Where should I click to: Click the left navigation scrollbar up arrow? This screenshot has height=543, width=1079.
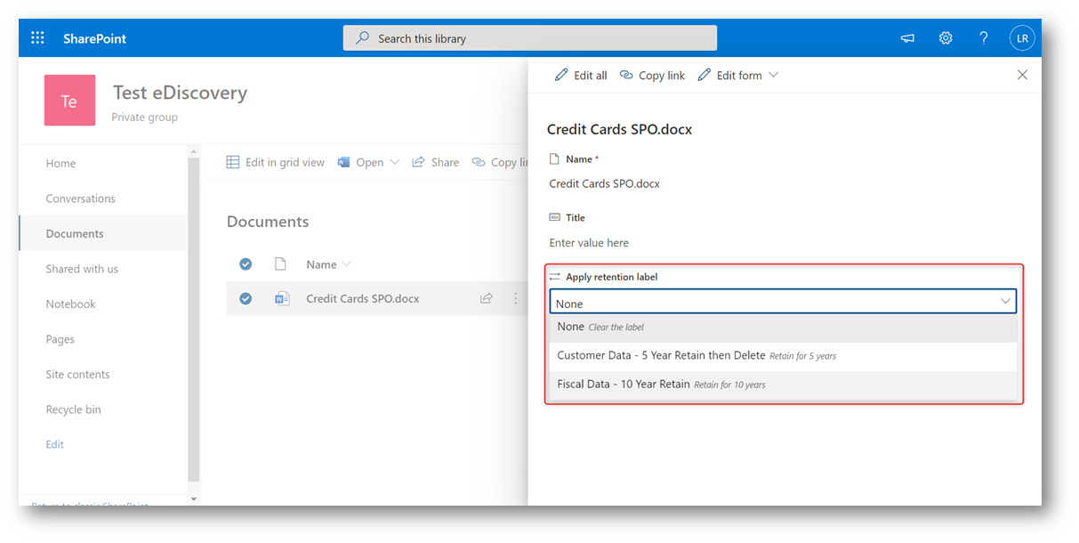pyautogui.click(x=194, y=151)
